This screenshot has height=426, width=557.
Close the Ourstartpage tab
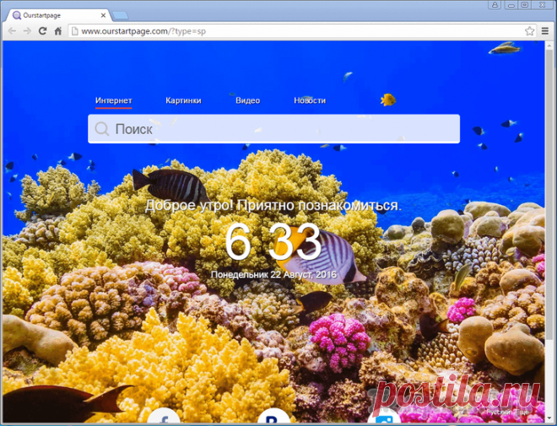pos(103,15)
